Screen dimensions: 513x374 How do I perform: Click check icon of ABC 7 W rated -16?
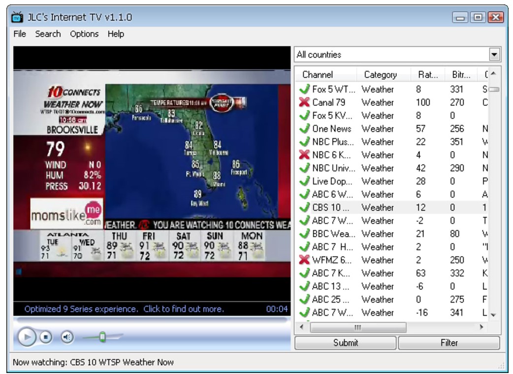pyautogui.click(x=304, y=312)
